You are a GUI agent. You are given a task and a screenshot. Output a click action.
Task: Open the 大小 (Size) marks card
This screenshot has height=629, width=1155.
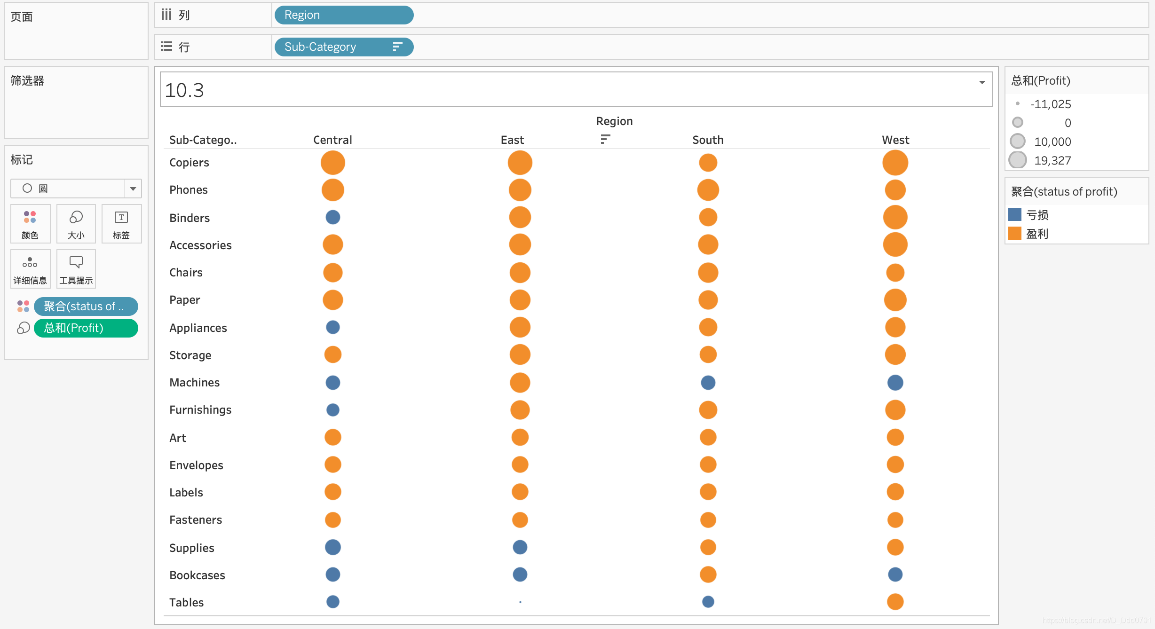pos(76,224)
